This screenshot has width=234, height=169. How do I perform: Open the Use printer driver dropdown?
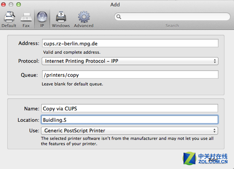click(129, 131)
